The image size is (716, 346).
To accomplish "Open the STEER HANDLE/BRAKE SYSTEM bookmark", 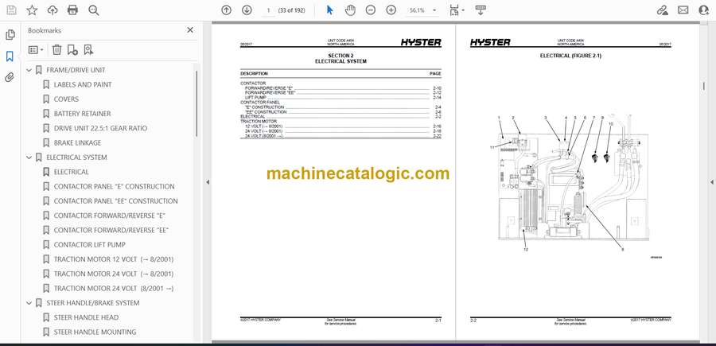I will tap(93, 303).
